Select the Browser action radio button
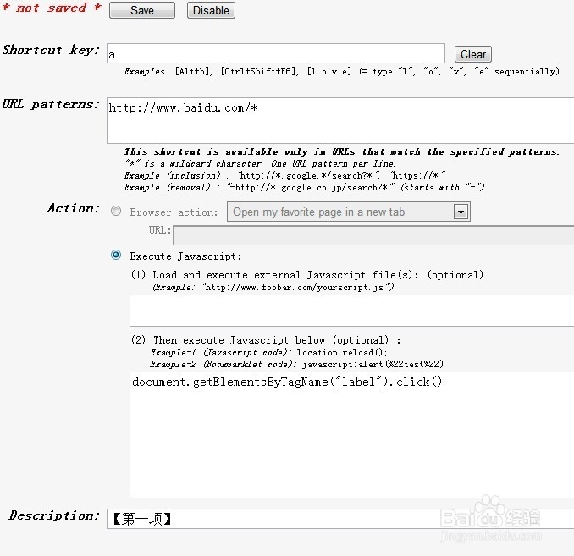574x556 pixels. pos(116,212)
